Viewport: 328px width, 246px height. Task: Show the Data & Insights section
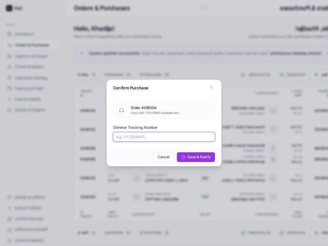(x=27, y=99)
